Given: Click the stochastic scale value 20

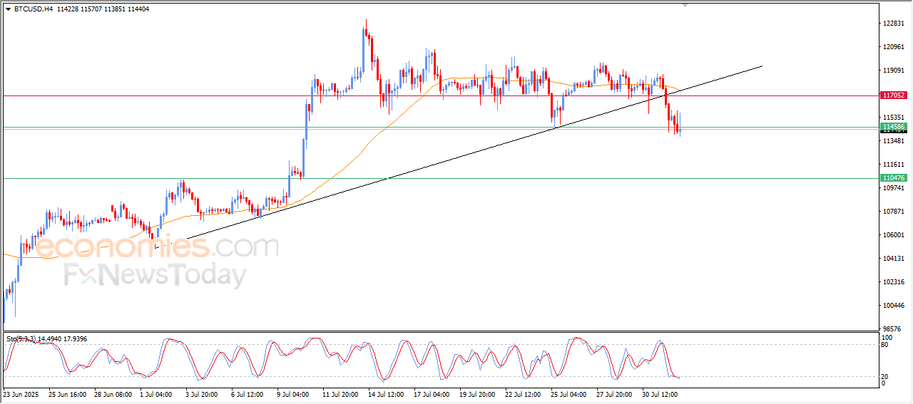Looking at the screenshot, I should click(x=886, y=376).
